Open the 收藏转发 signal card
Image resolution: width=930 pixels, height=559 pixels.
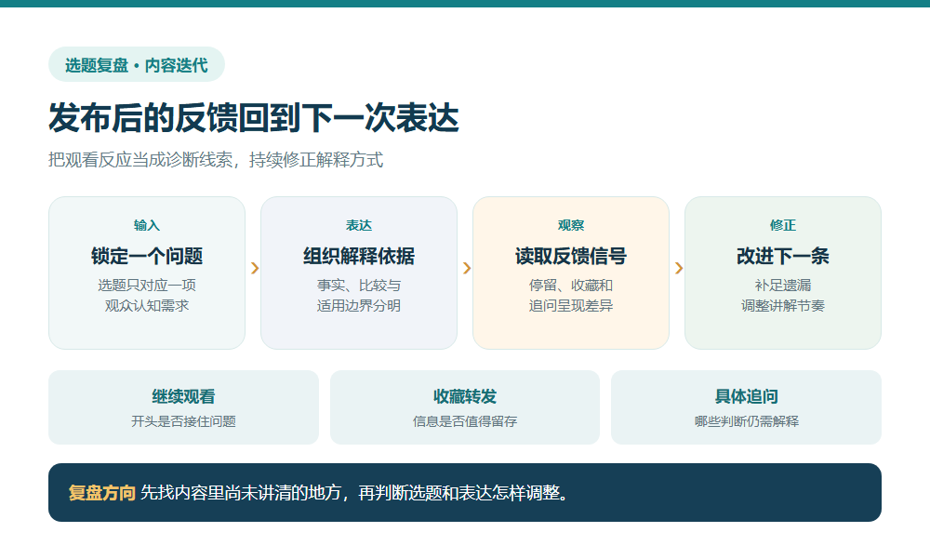(x=465, y=407)
